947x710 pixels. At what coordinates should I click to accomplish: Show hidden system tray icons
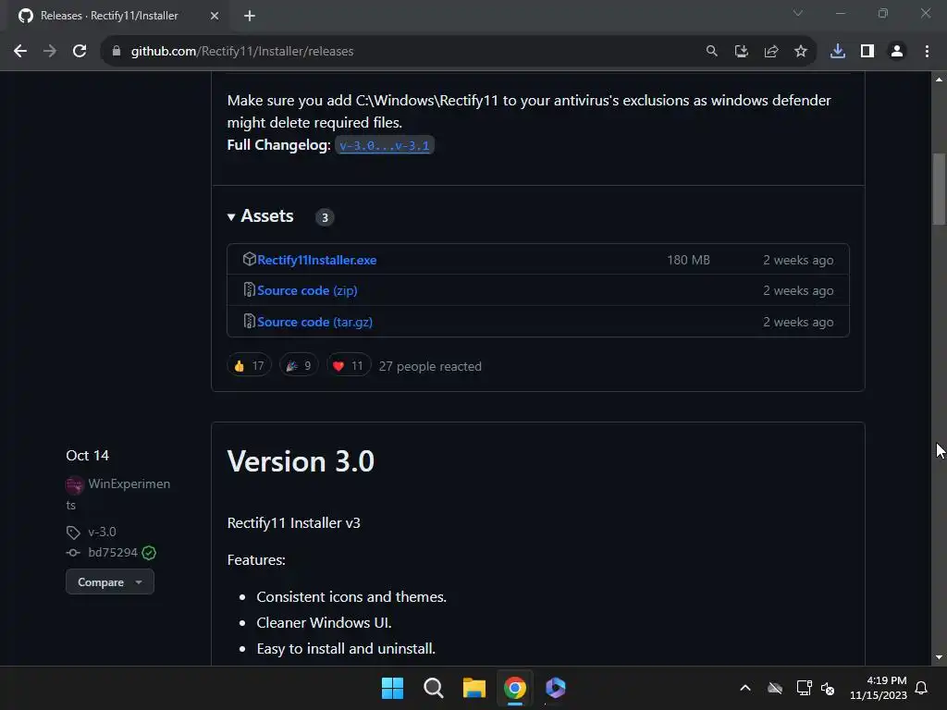(x=745, y=688)
